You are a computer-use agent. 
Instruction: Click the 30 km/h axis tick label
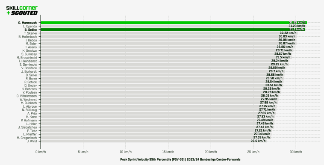[x=296, y=152]
